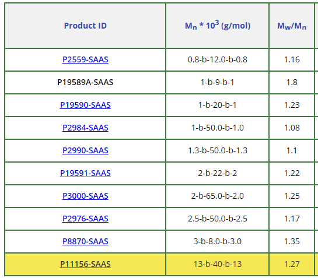The width and height of the screenshot is (318, 278).
Task: Click the Product ID column header
Action: (x=85, y=26)
